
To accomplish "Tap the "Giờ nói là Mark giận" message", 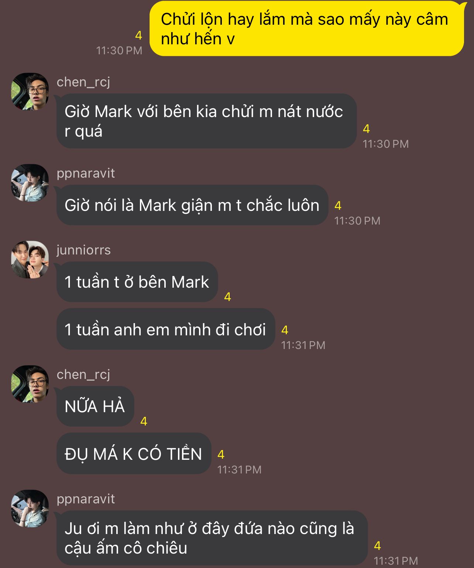I will click(192, 205).
